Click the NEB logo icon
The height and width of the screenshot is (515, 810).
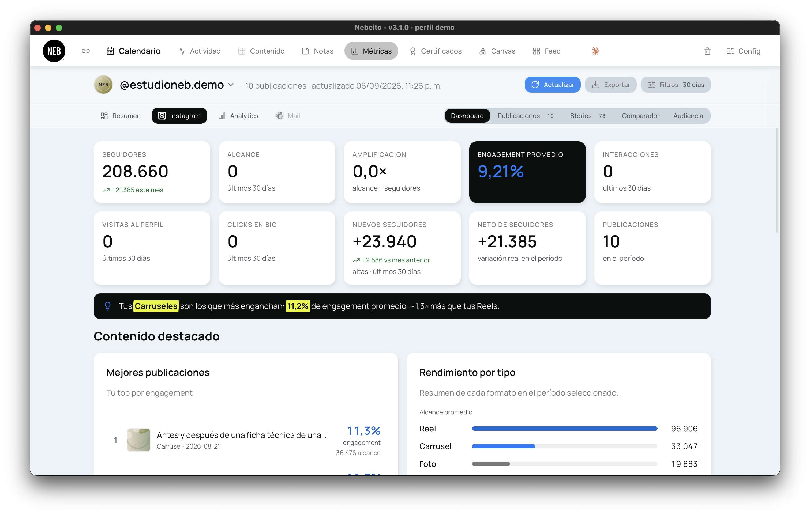tap(54, 51)
